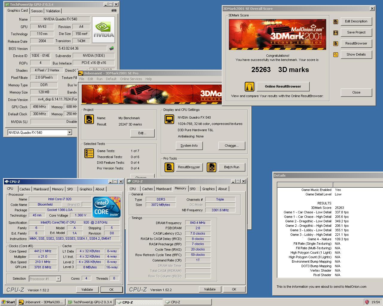Open the Online Services menu
Viewport: 383px width, 306px height.
(131, 79)
